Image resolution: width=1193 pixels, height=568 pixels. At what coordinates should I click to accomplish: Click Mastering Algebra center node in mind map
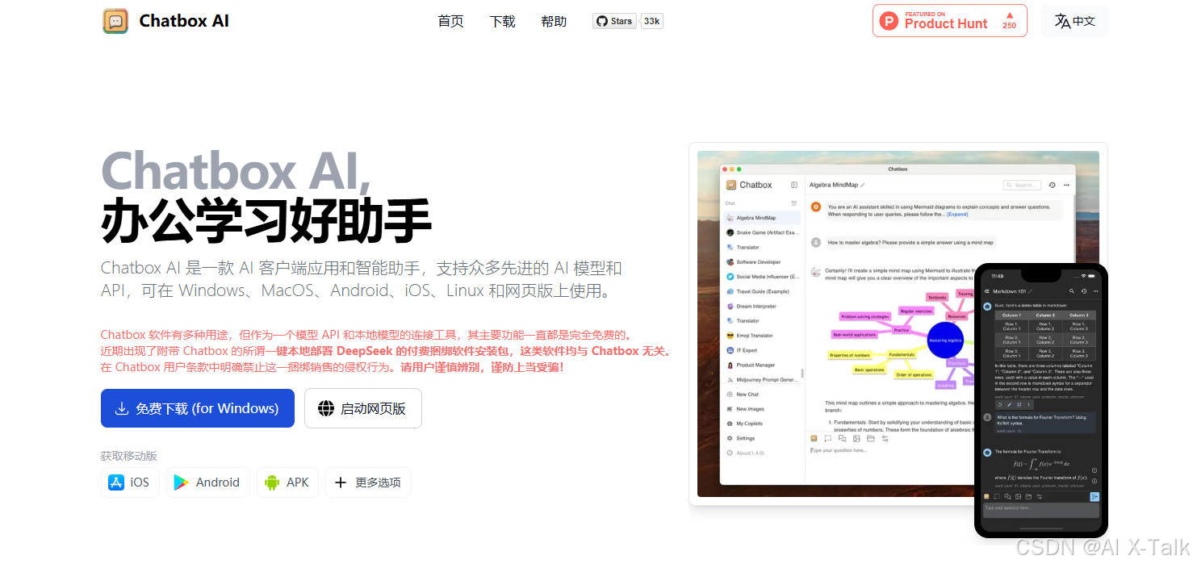click(945, 340)
